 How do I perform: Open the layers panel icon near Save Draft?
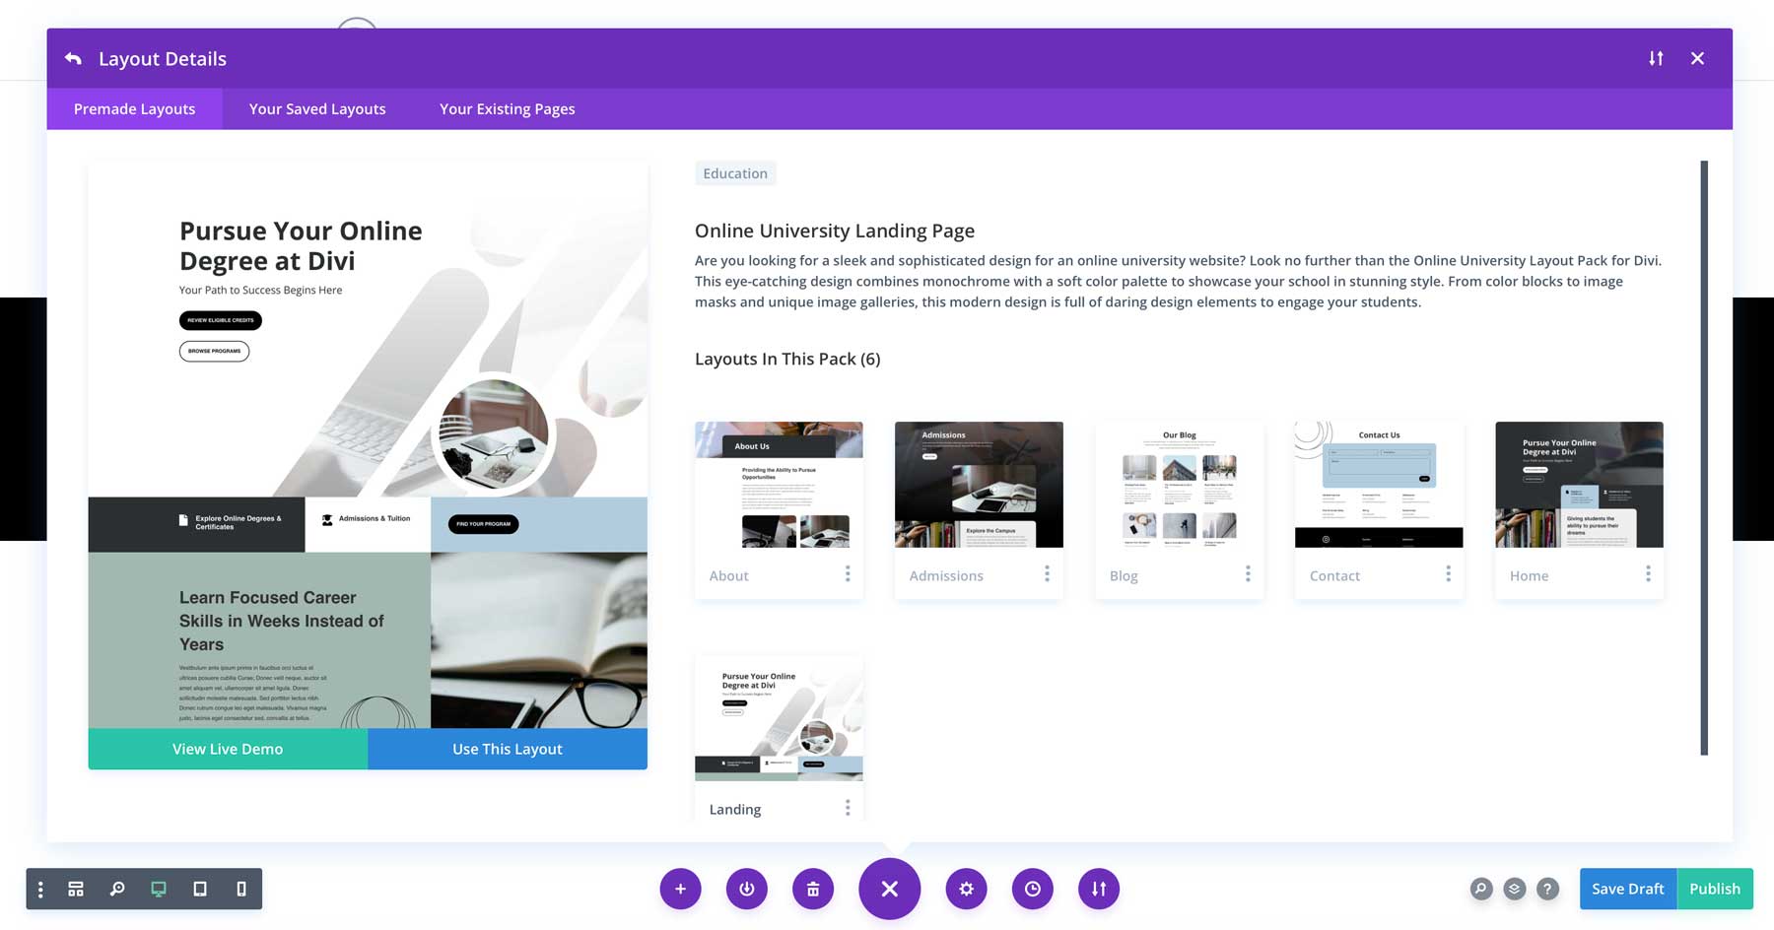pos(1515,889)
